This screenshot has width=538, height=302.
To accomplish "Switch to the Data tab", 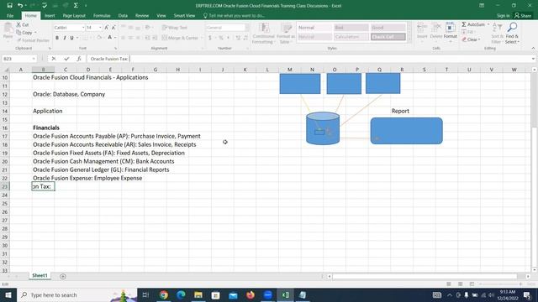I will pos(123,16).
